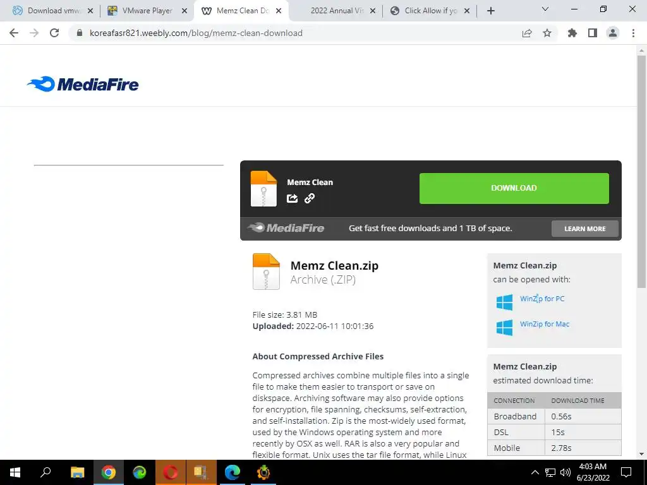Screen dimensions: 647x485
Task: Switch to the Download vmware tab
Action: tap(54, 11)
